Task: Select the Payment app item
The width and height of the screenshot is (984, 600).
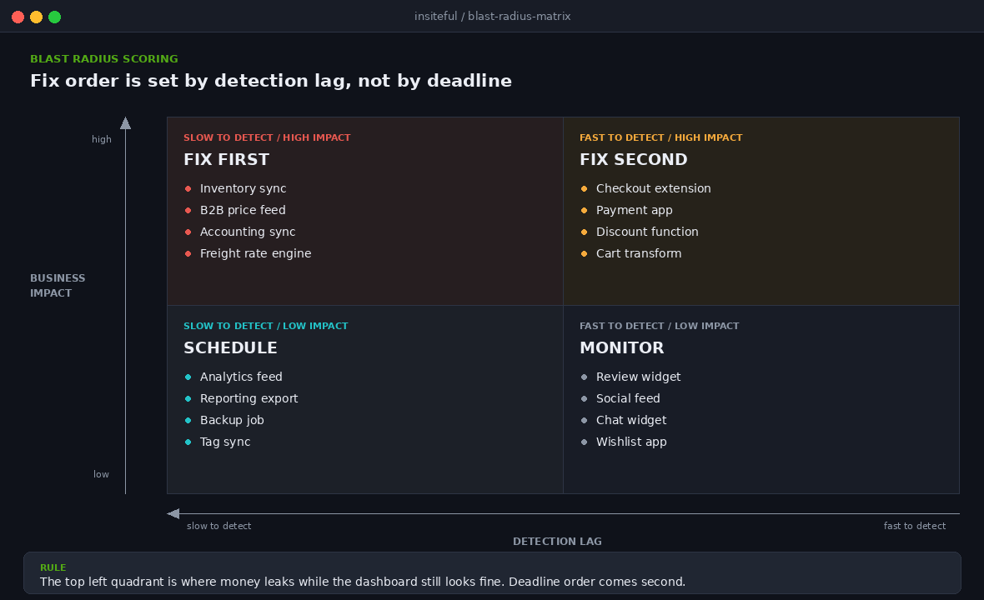Action: pyautogui.click(x=634, y=210)
